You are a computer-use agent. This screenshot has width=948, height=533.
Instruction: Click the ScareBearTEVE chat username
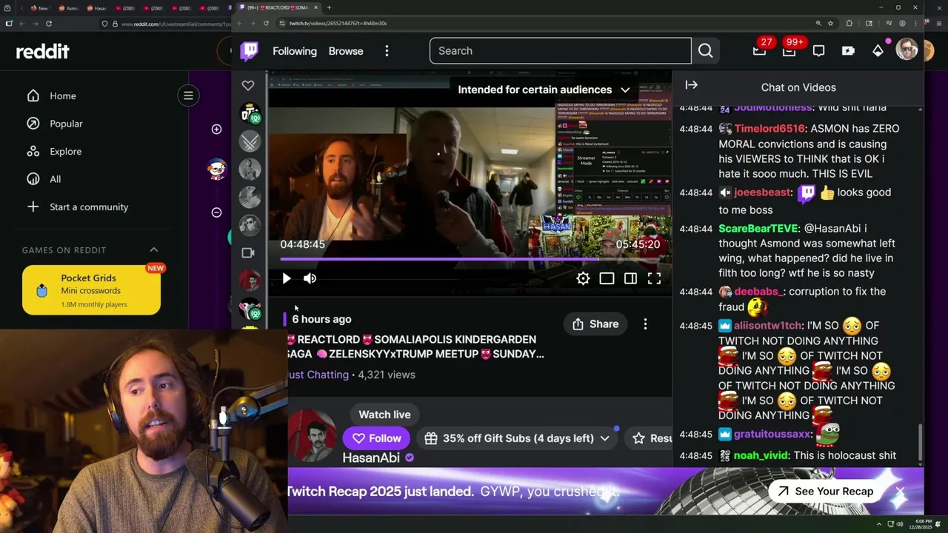coord(758,229)
